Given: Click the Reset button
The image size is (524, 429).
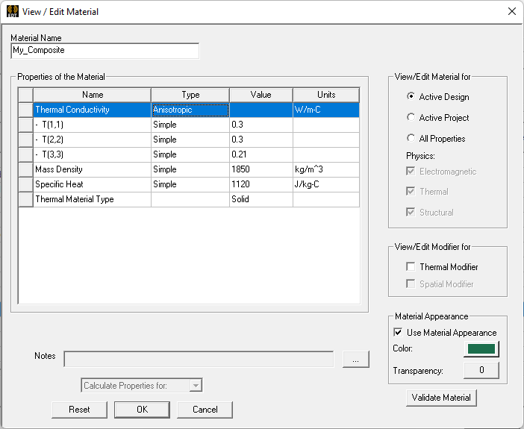Looking at the screenshot, I should coord(79,410).
